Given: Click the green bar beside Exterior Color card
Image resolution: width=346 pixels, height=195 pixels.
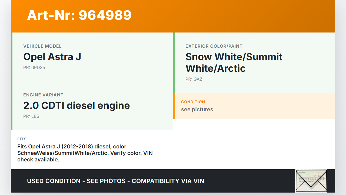Looking at the screenshot, I should coord(174,63).
